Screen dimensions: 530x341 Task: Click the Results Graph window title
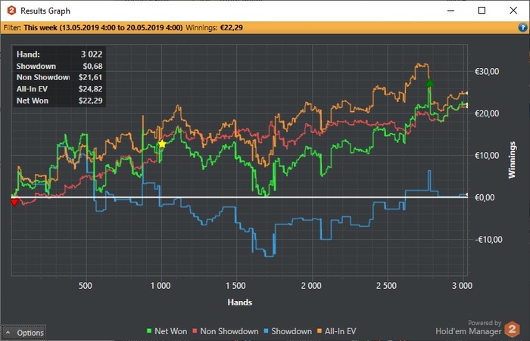click(45, 11)
